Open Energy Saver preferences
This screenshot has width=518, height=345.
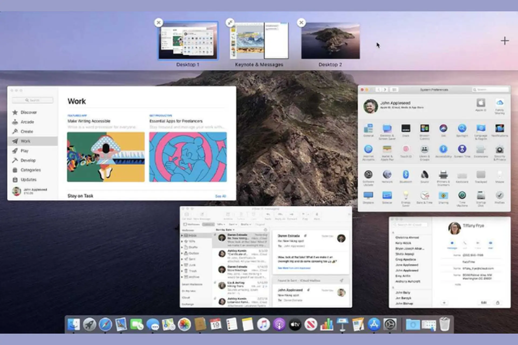(406, 195)
